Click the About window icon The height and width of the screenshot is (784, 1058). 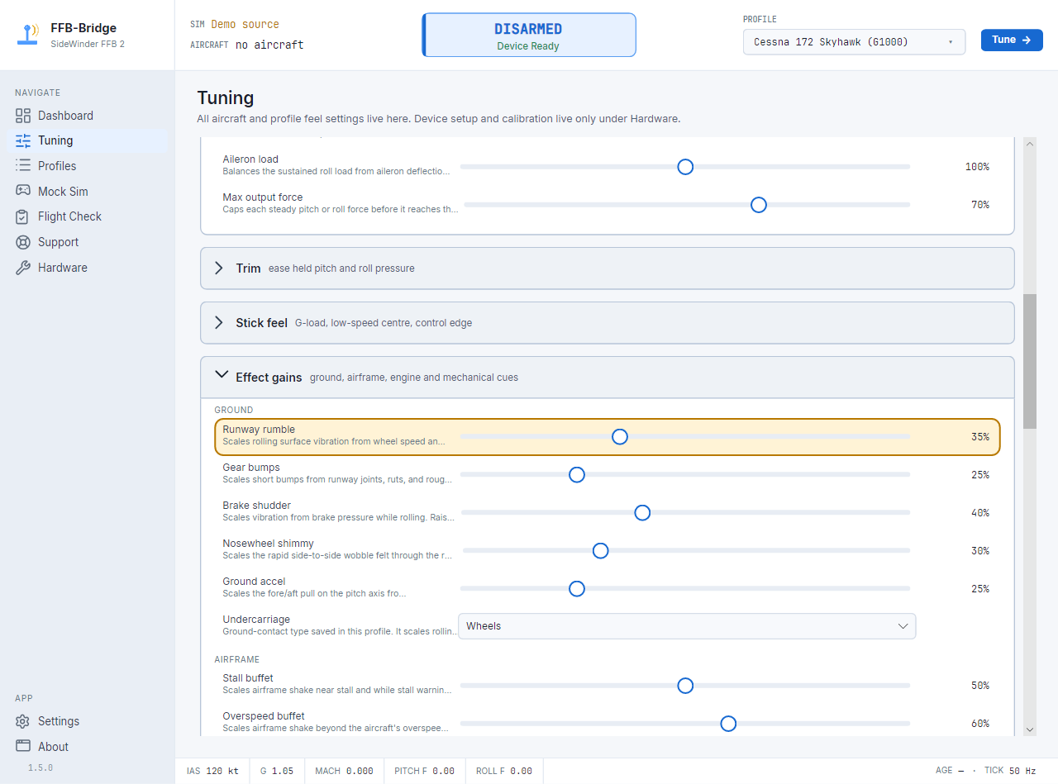coord(23,746)
